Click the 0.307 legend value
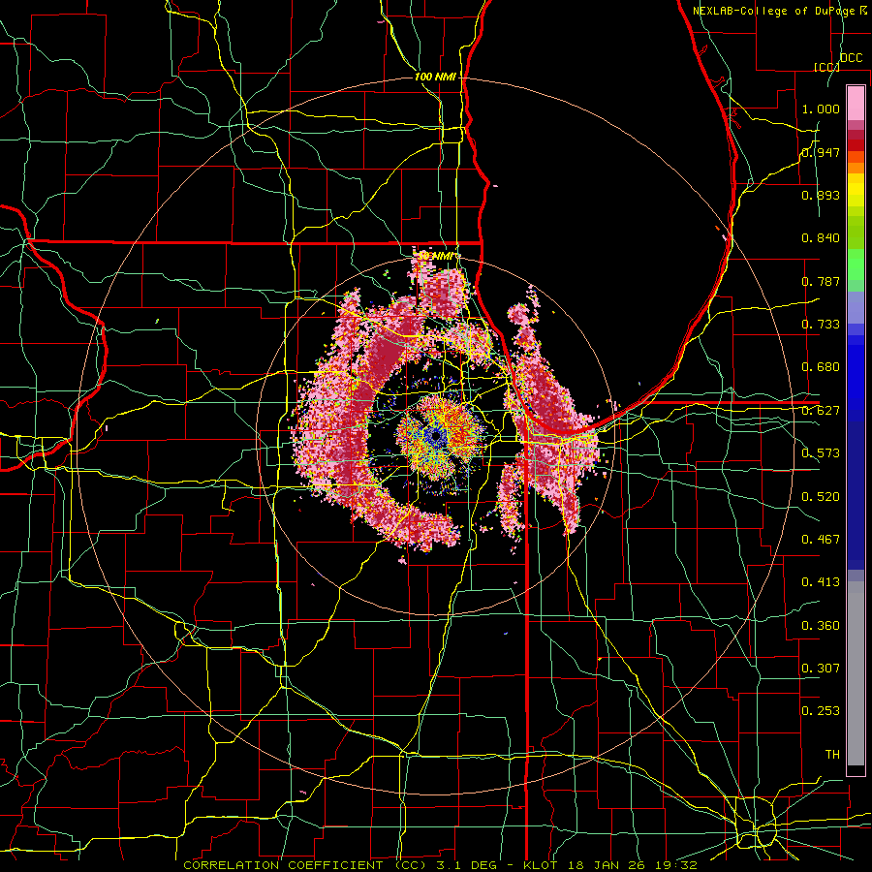Viewport: 872px width, 872px height. coord(821,669)
